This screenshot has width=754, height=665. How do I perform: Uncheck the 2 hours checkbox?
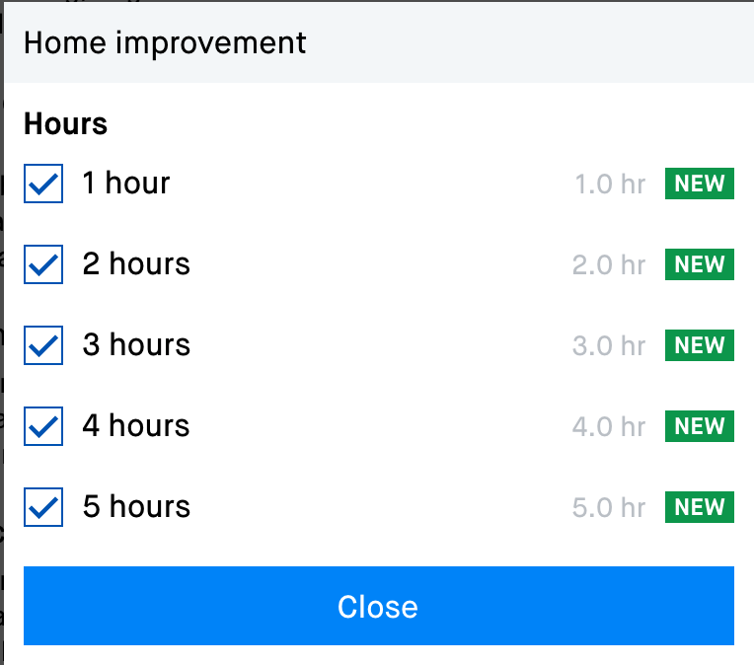pos(43,264)
